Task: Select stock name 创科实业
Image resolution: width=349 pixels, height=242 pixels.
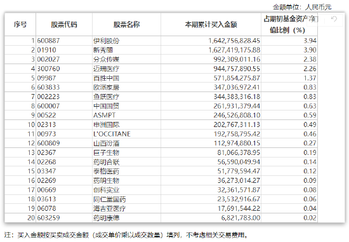Action: [107, 190]
